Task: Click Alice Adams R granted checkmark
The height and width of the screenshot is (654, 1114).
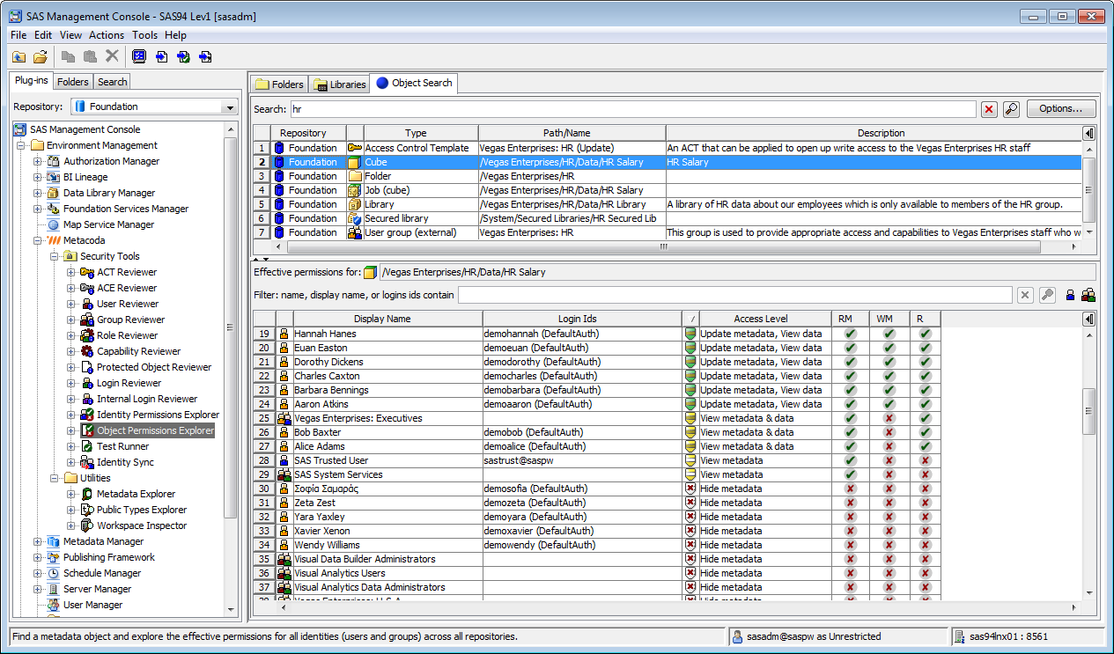Action: [925, 446]
